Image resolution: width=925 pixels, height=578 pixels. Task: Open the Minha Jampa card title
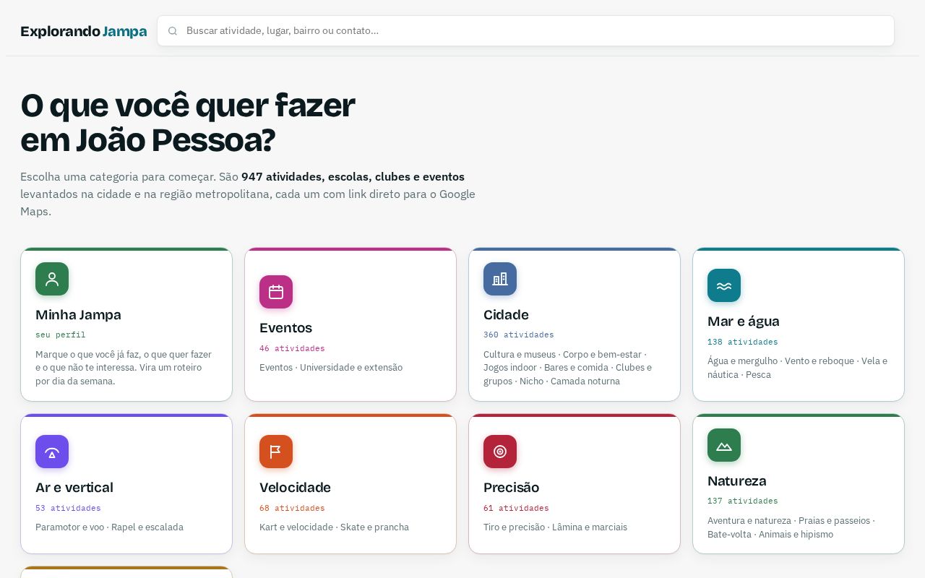[x=78, y=315]
